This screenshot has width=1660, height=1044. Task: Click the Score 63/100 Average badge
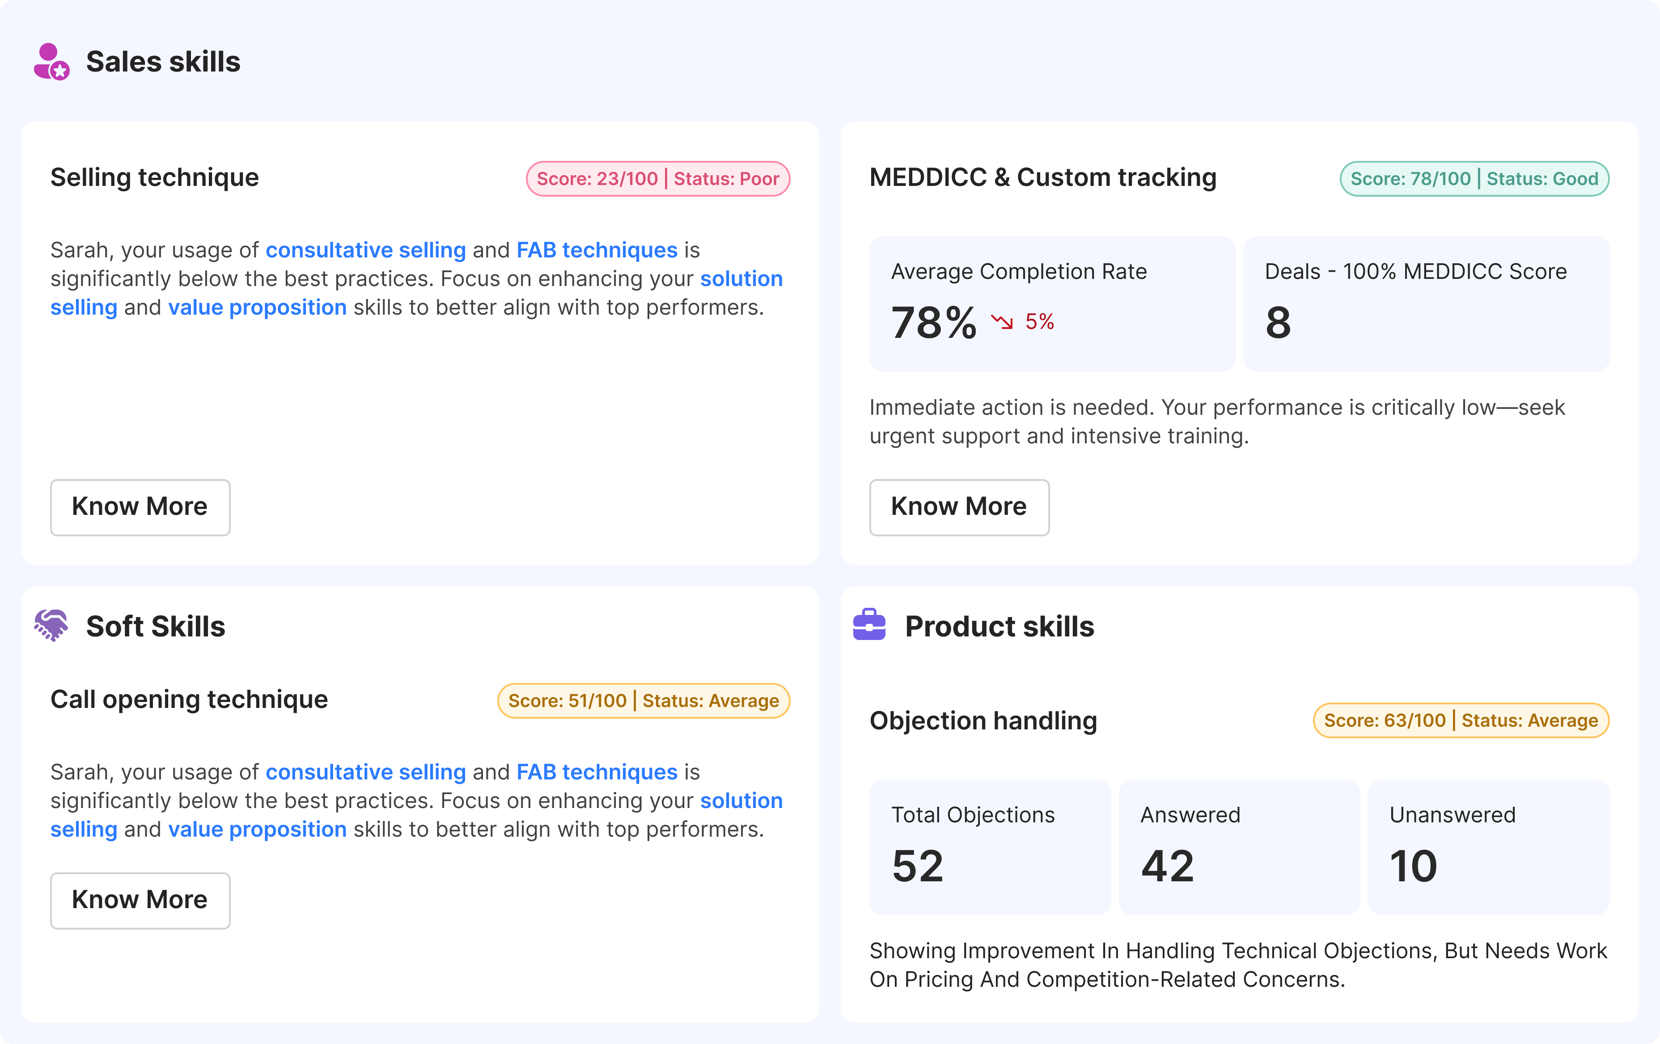1460,721
